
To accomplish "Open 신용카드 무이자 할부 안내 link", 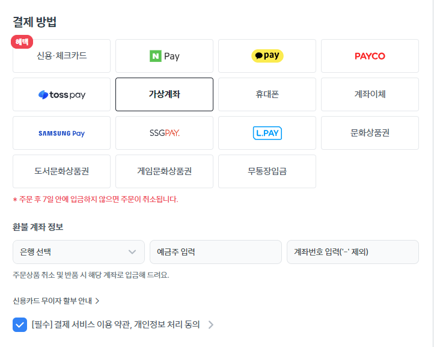I will (56, 301).
